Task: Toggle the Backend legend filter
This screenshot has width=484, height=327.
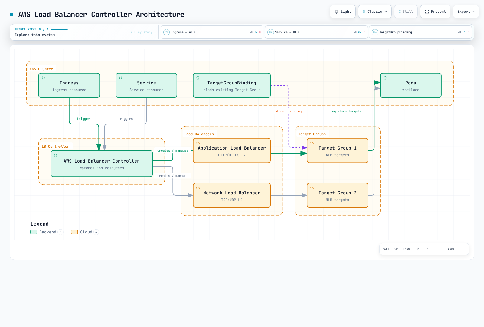Action: tap(47, 232)
